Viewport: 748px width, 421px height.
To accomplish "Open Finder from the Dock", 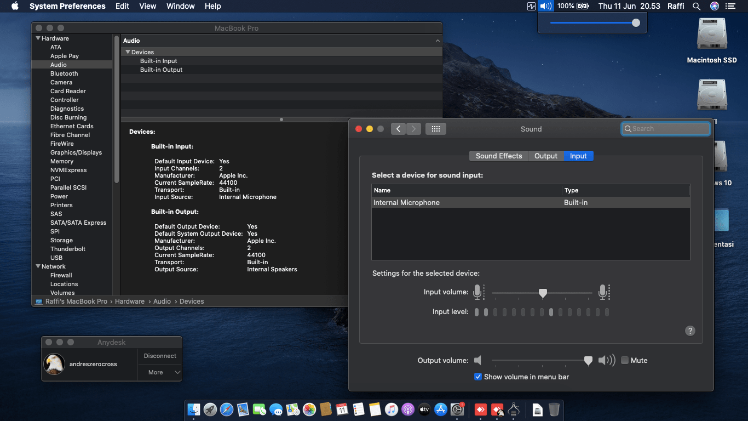I will tap(193, 409).
